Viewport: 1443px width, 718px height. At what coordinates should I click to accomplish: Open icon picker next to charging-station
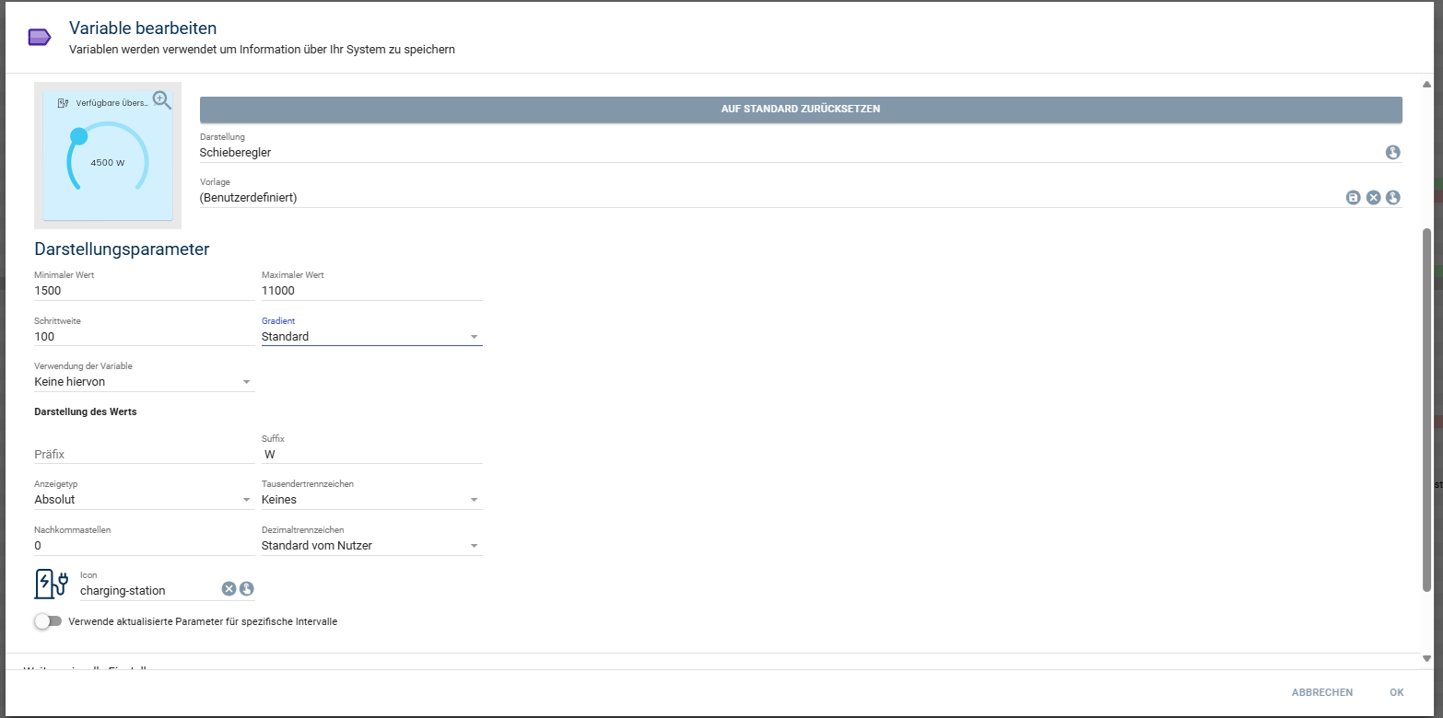tap(247, 589)
